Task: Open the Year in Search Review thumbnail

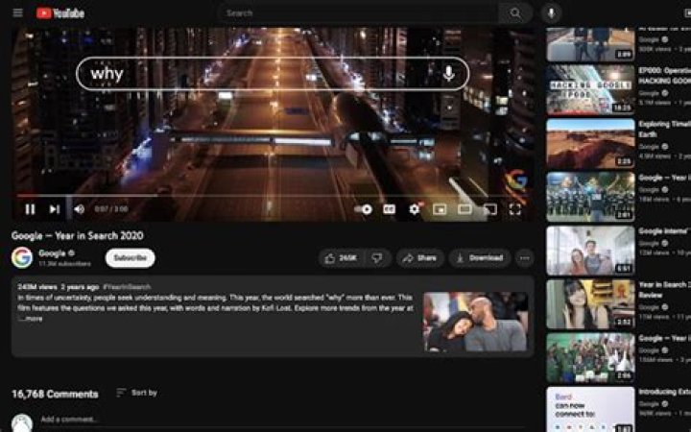Action: (x=590, y=304)
